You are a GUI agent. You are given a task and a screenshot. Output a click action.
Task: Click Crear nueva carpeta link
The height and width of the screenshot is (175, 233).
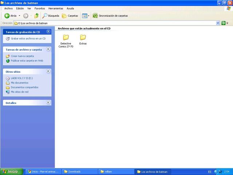pyautogui.click(x=22, y=56)
